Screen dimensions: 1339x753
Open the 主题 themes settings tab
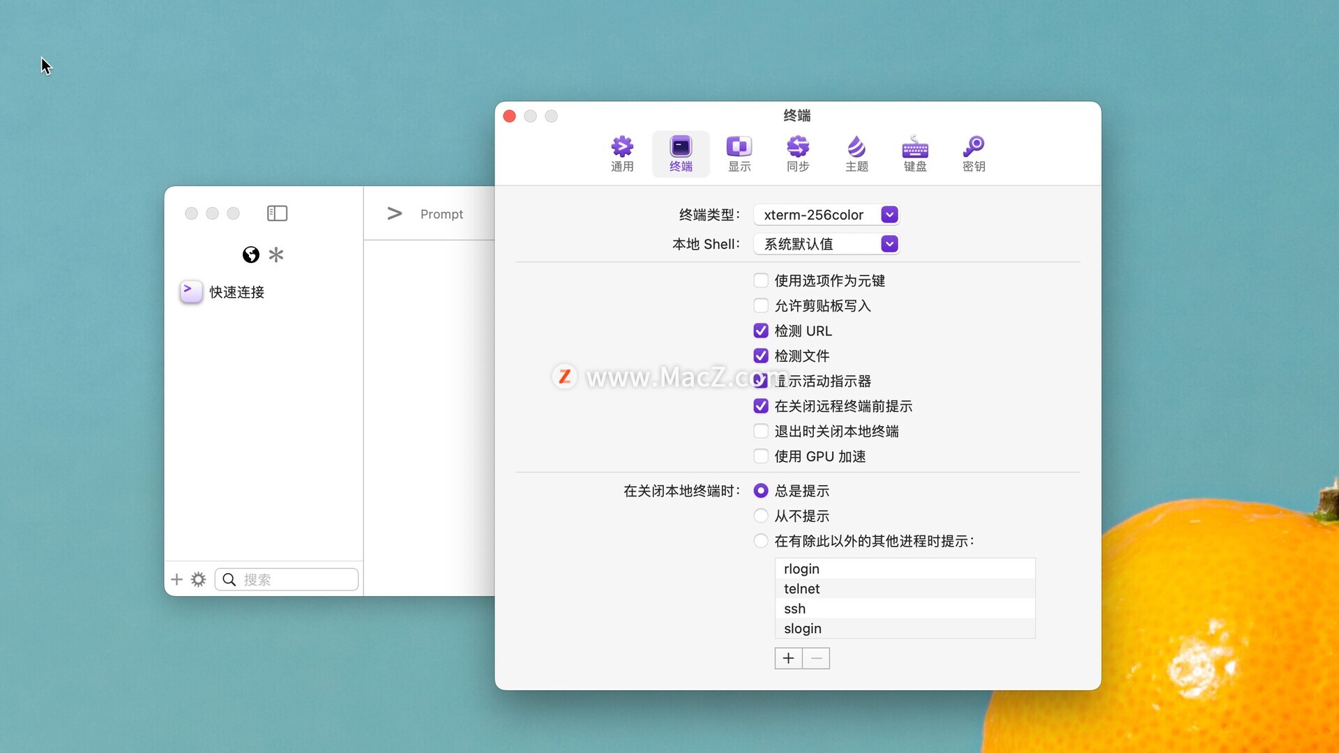click(856, 153)
